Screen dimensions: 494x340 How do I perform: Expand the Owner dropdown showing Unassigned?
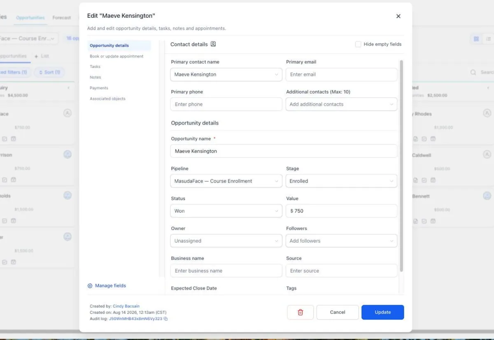(x=226, y=241)
